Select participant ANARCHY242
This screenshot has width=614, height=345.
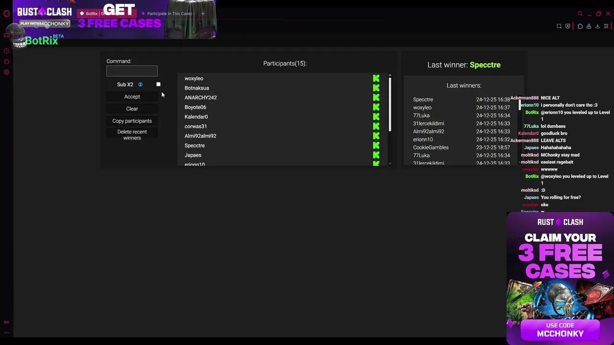pos(201,98)
